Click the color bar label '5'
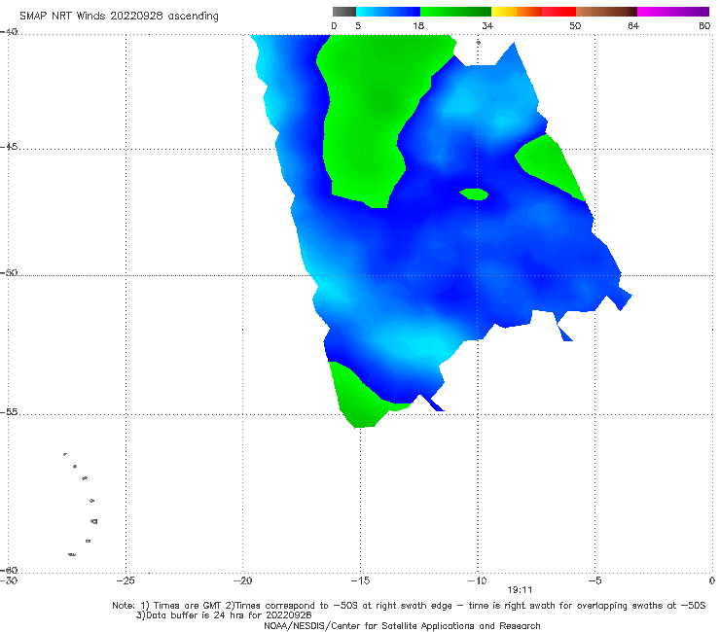The image size is (720, 632). click(x=358, y=26)
